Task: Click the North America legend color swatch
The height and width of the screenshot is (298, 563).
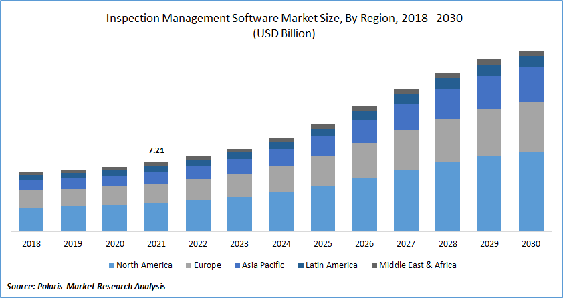Action: point(112,265)
